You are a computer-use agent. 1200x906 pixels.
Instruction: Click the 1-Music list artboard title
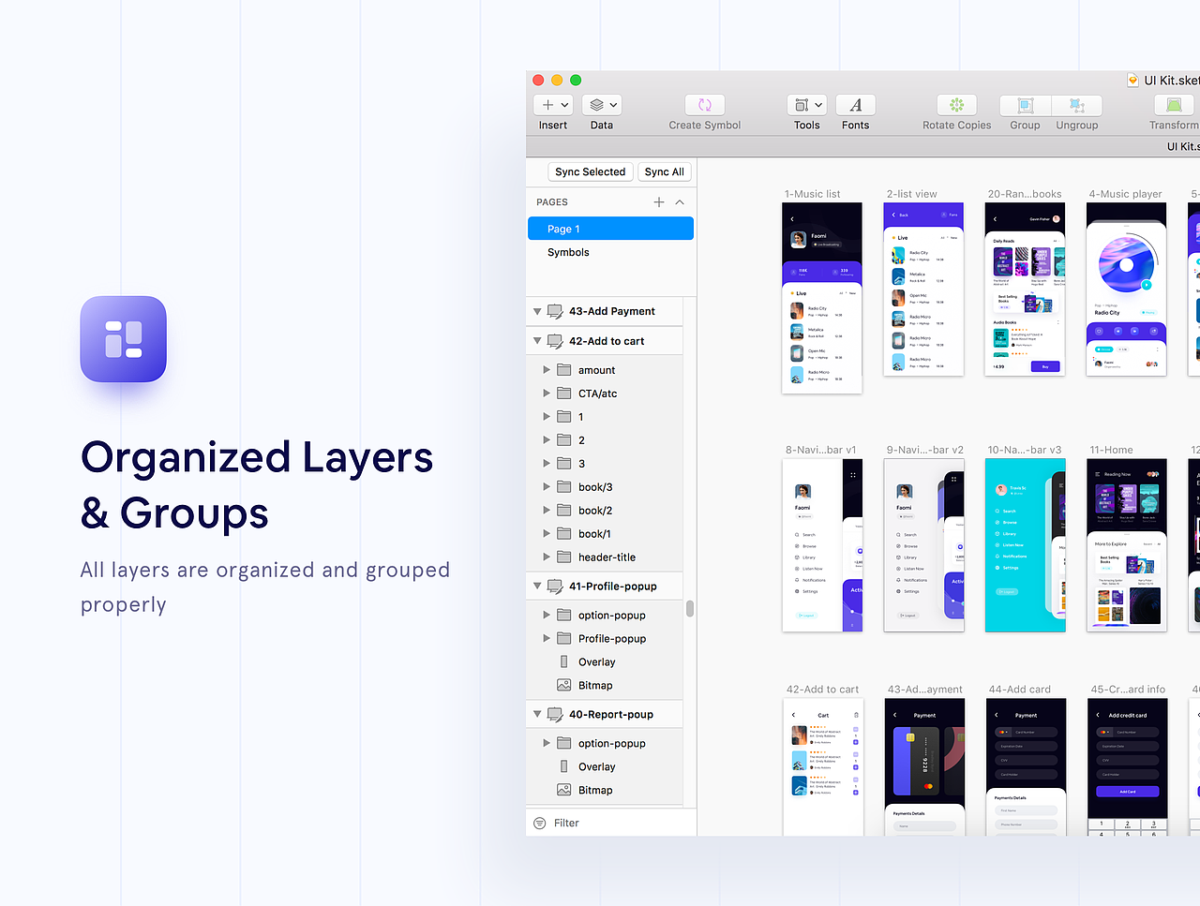812,194
